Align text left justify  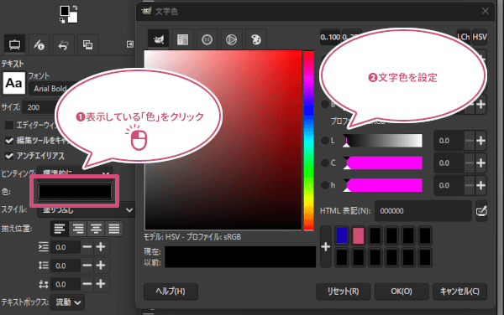[x=60, y=229]
